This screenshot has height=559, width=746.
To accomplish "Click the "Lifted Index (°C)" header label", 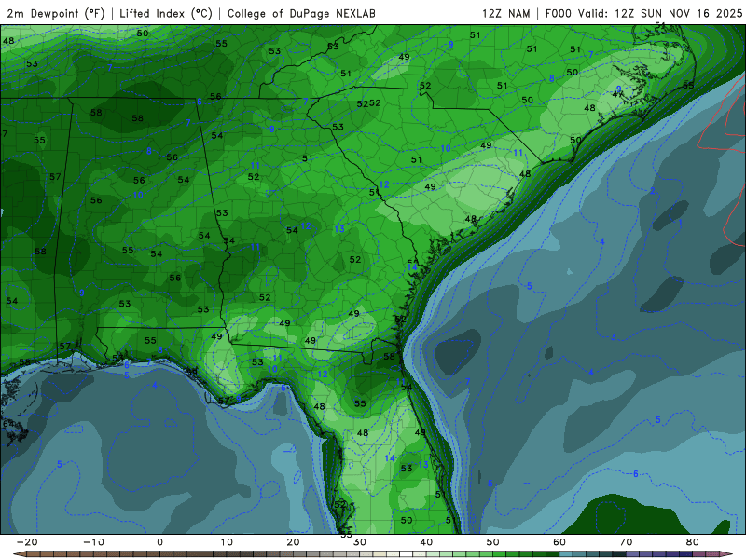I will click(166, 13).
